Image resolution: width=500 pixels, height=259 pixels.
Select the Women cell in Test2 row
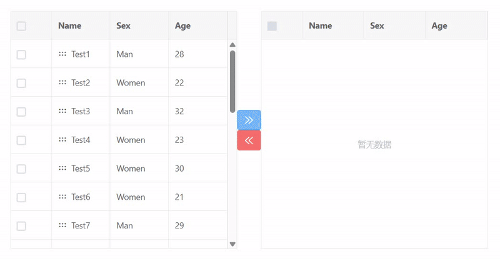tap(131, 82)
